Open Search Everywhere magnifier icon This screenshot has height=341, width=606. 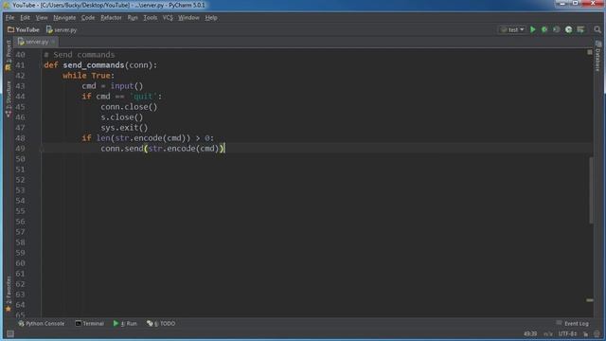[597, 29]
